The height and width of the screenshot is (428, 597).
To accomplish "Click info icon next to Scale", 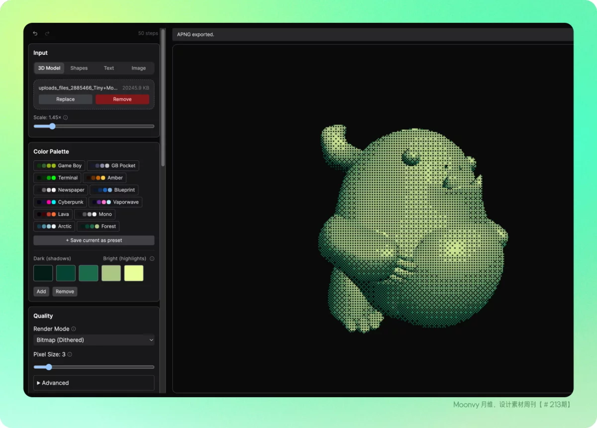I will coord(66,118).
